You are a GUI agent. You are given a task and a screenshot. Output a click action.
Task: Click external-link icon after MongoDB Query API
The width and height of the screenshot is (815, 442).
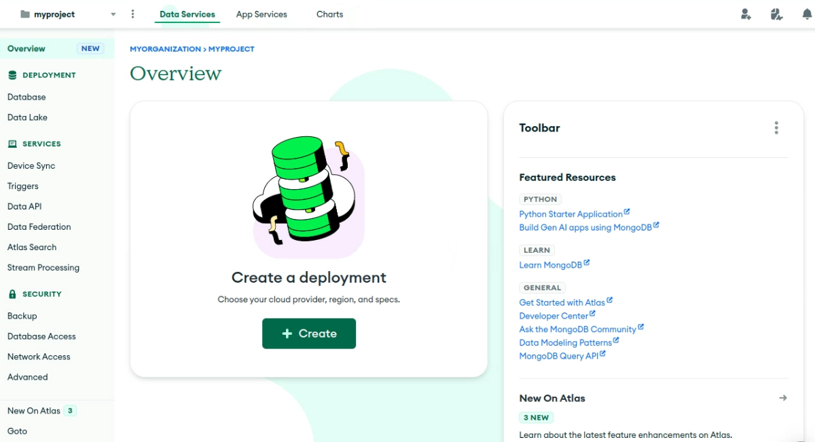(x=602, y=354)
